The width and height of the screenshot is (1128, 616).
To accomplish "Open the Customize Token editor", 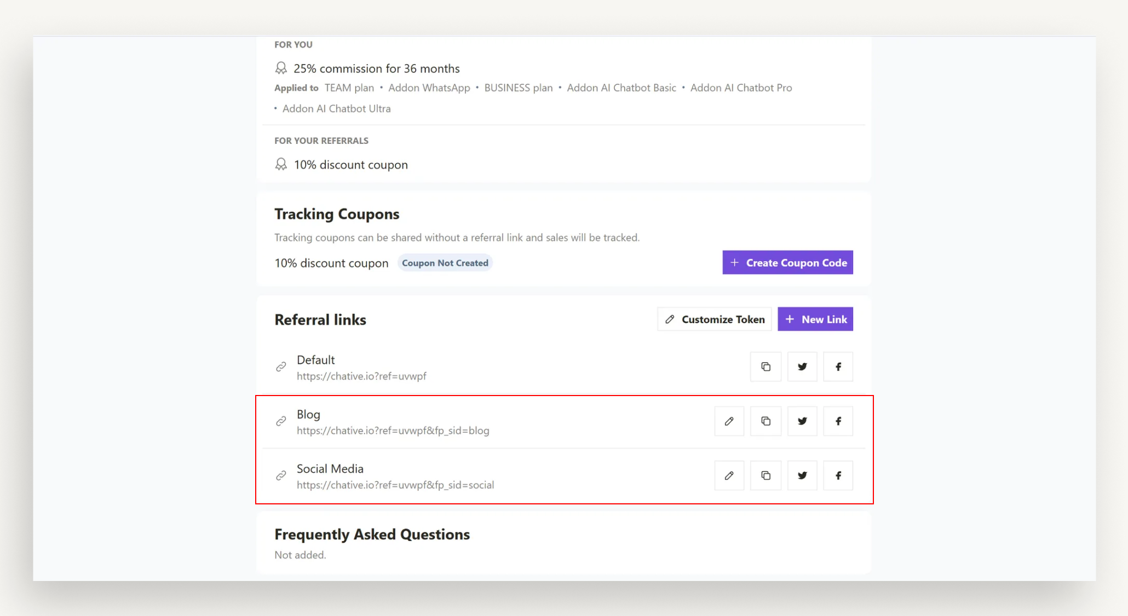I will click(714, 319).
